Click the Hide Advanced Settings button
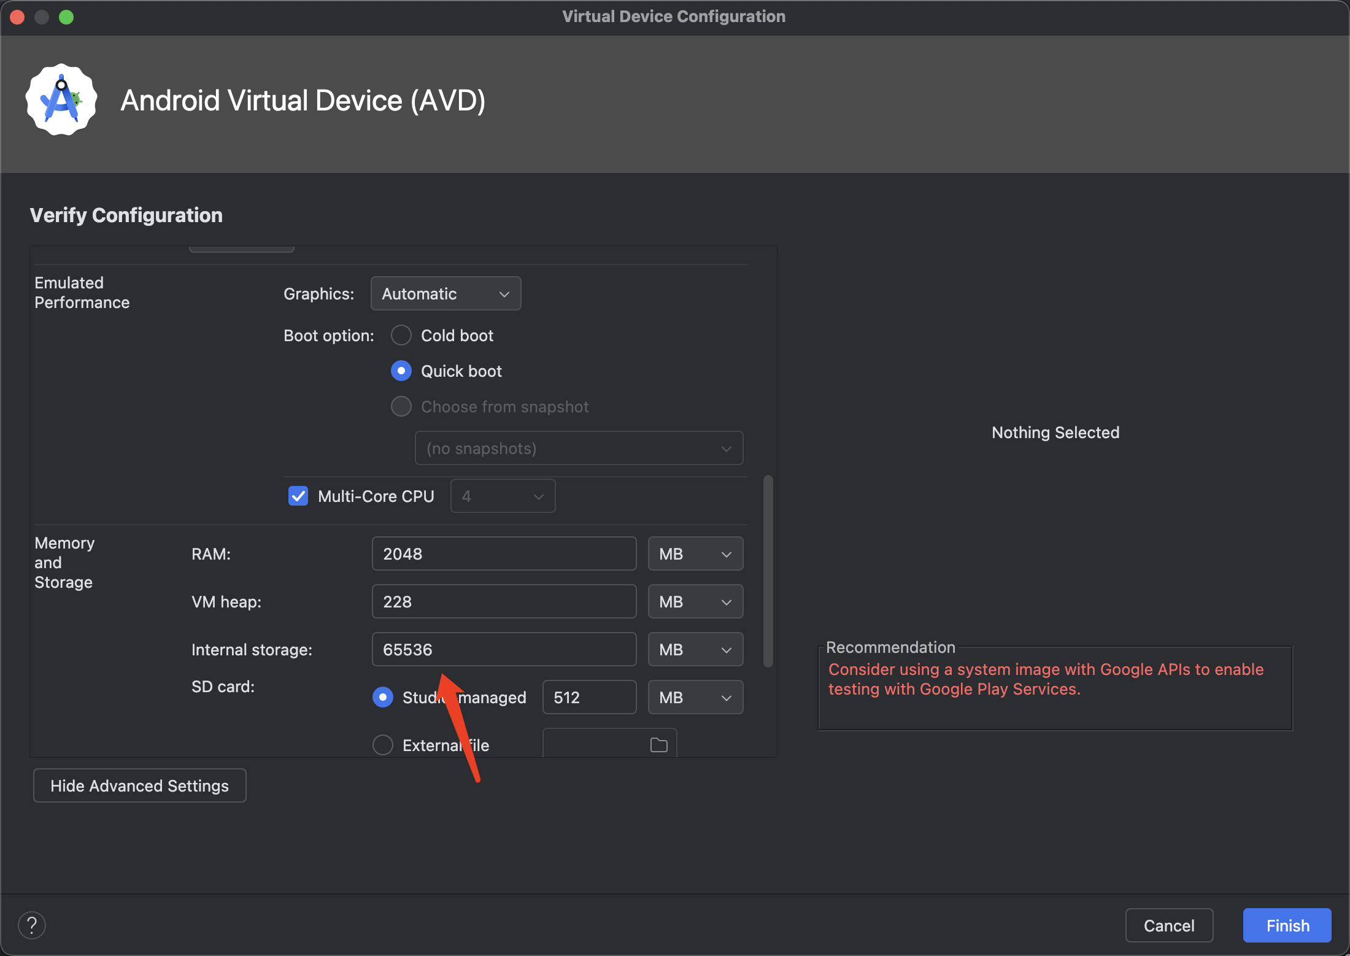 click(140, 785)
